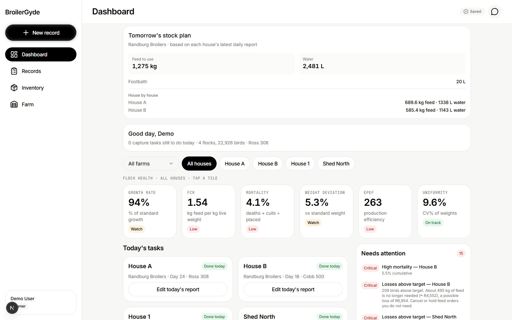Click the Saved checkmark status icon
Viewport: 512px width, 320px height.
click(x=466, y=12)
